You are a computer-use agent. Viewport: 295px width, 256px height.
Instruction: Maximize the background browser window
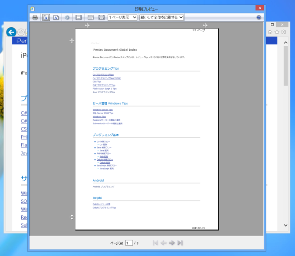coord(272,24)
